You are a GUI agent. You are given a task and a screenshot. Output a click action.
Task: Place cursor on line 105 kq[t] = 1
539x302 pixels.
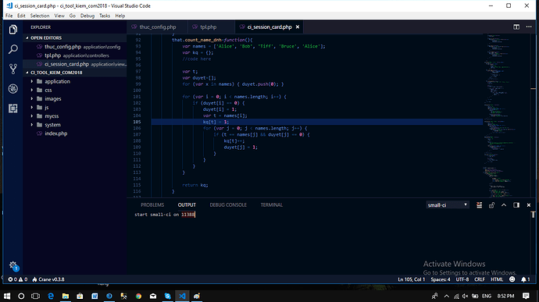tap(216, 122)
